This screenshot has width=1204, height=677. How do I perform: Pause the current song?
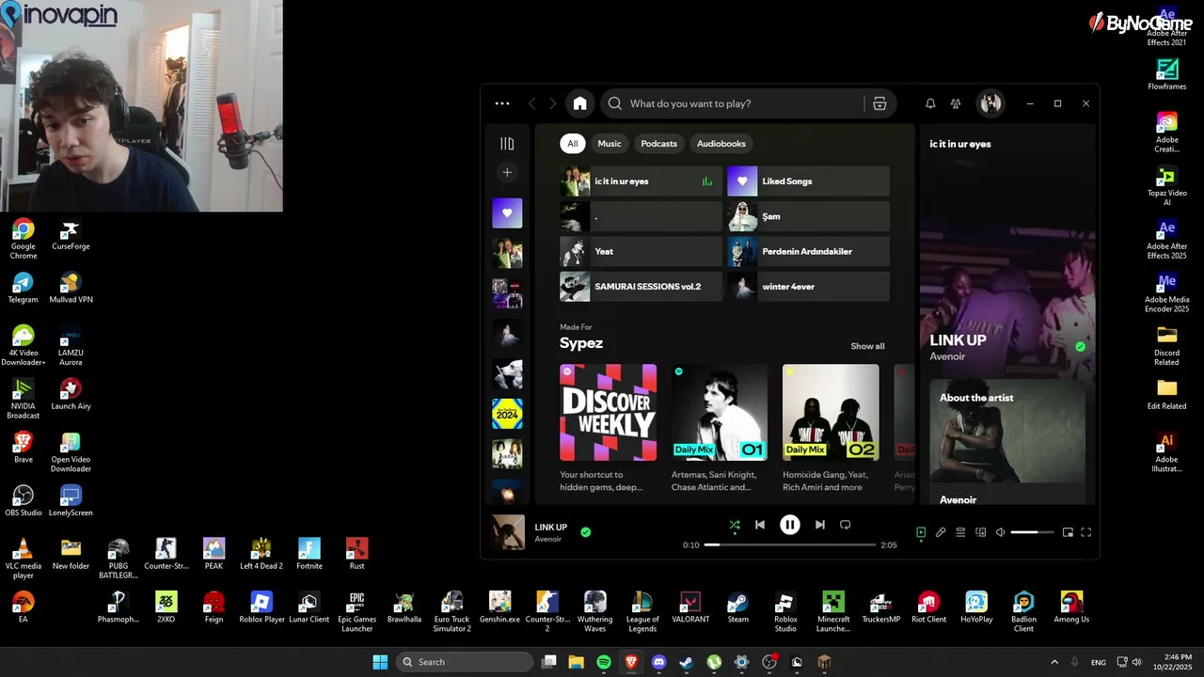(x=790, y=525)
